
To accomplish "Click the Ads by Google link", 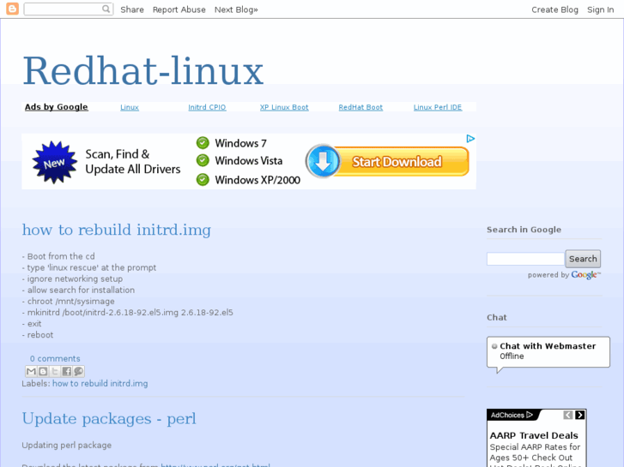I will [x=56, y=107].
